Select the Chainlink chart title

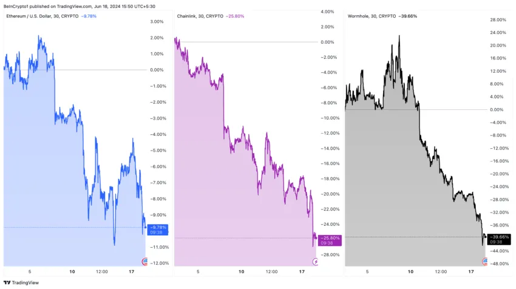coord(200,16)
